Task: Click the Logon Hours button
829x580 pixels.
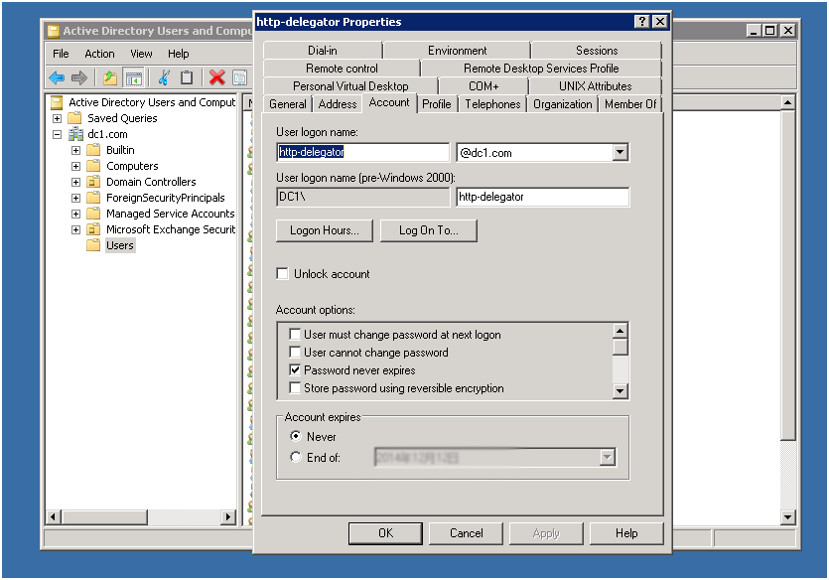Action: tap(324, 229)
